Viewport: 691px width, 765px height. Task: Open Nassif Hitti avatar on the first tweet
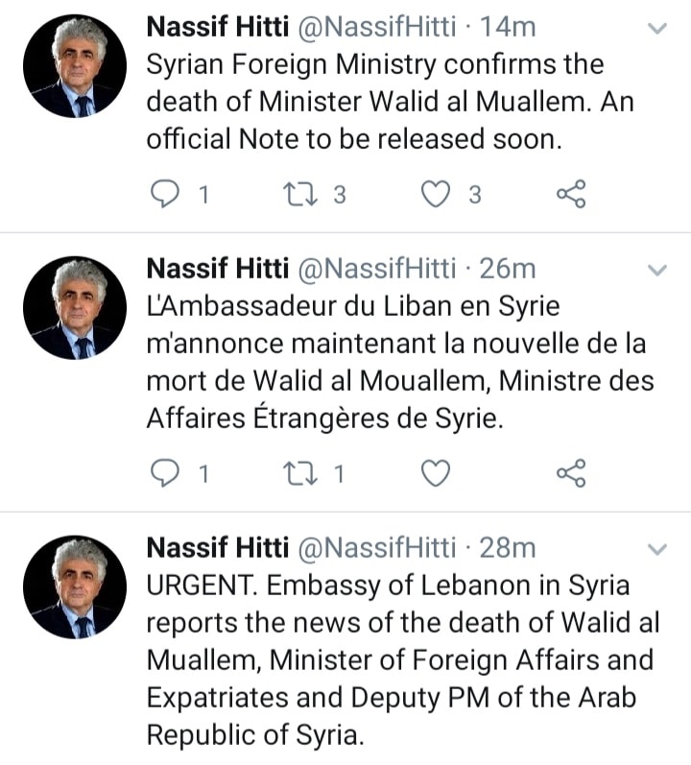(75, 66)
